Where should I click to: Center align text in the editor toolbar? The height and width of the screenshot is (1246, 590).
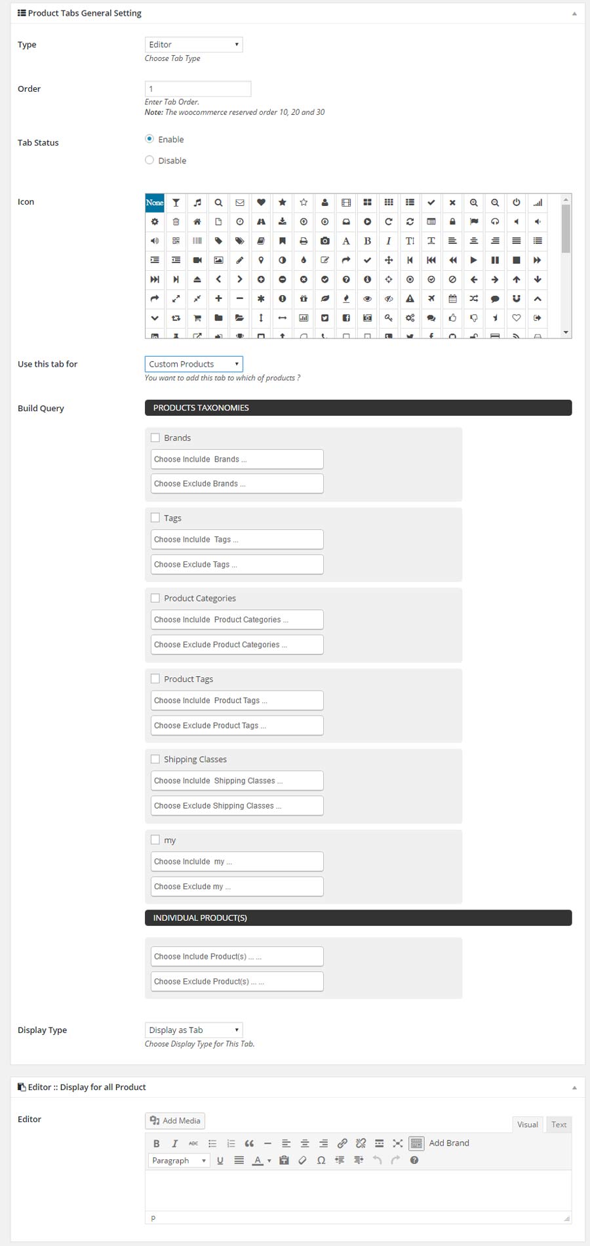coord(305,1143)
